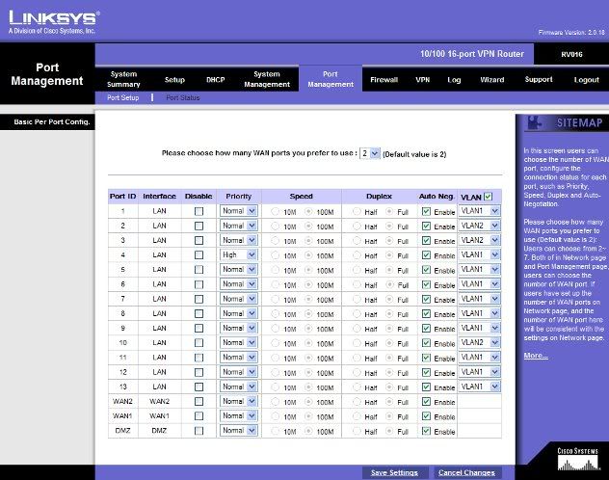Image resolution: width=609 pixels, height=480 pixels.
Task: Expand the VLAN dropdown for port 3
Action: pyautogui.click(x=480, y=240)
